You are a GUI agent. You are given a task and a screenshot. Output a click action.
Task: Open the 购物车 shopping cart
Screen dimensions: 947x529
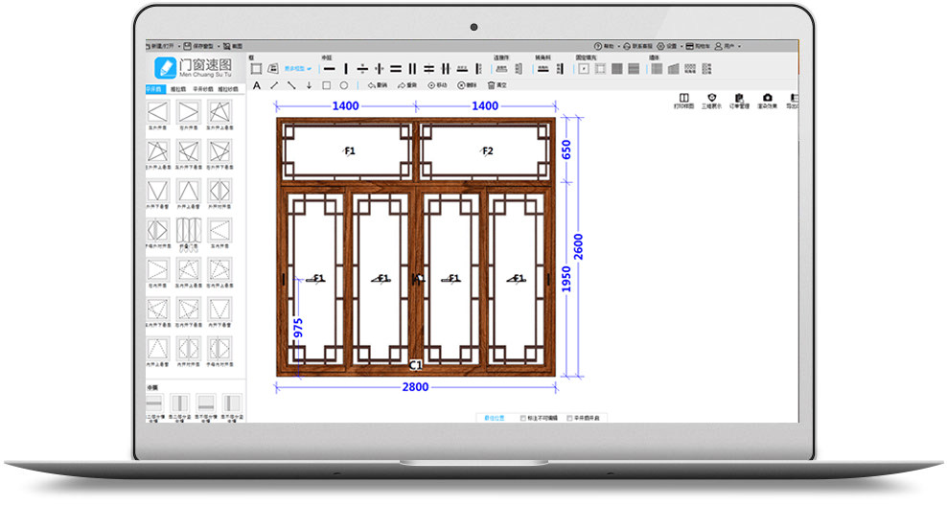[x=698, y=46]
